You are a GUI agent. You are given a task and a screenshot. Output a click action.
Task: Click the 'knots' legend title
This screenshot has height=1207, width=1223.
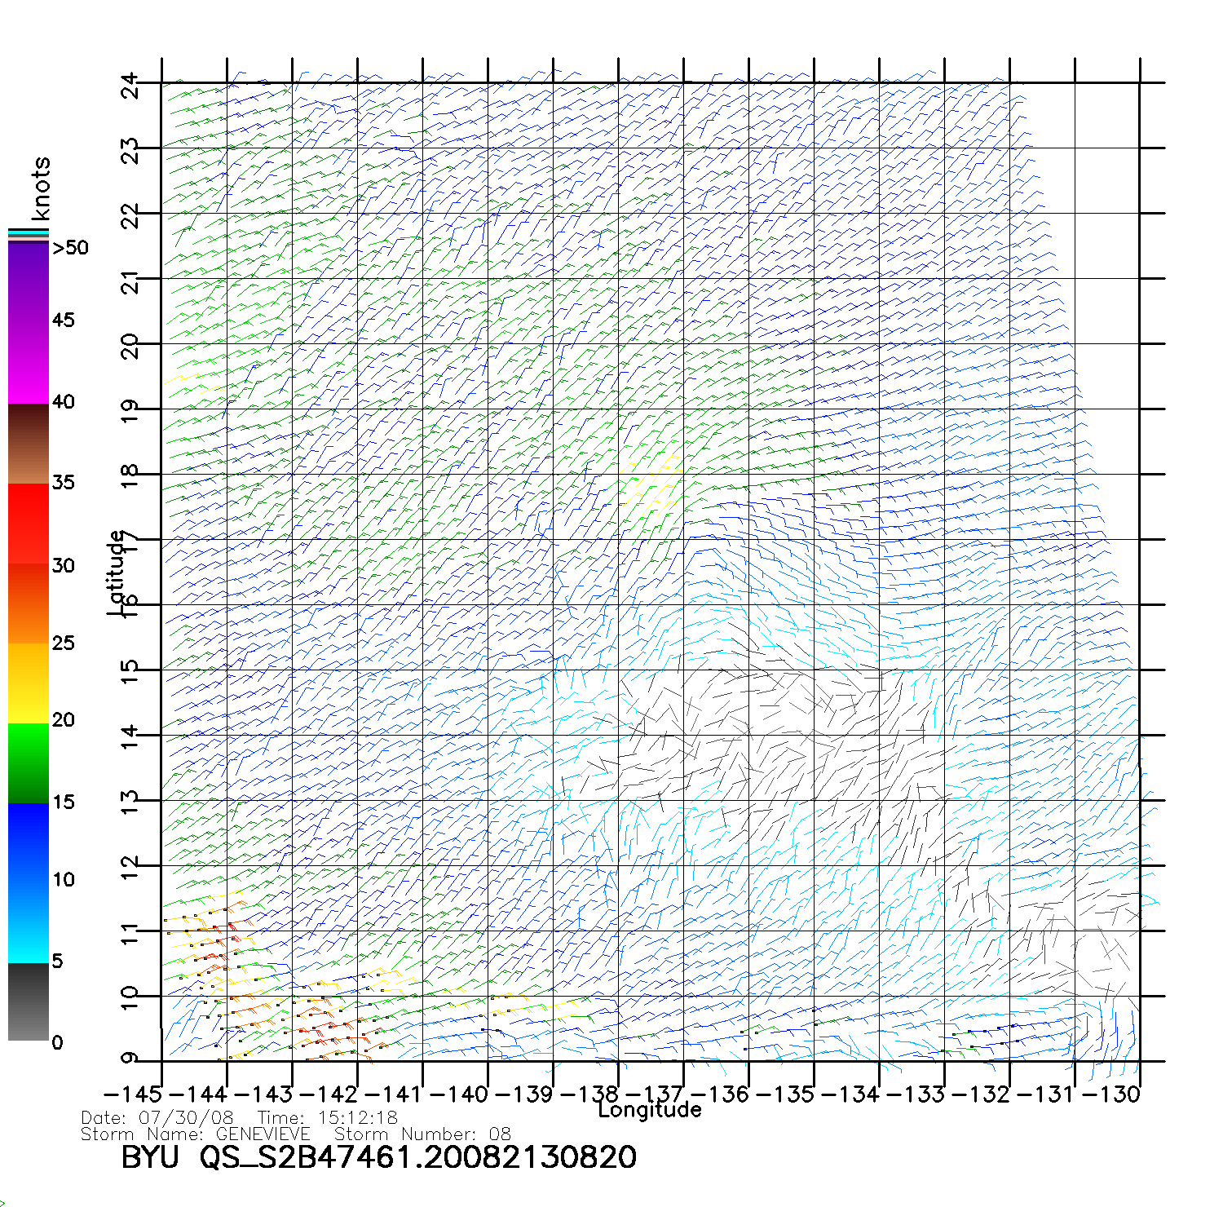[x=41, y=188]
